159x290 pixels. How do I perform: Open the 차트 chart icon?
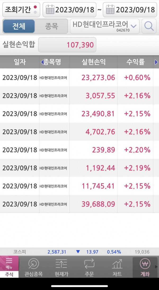(117, 267)
